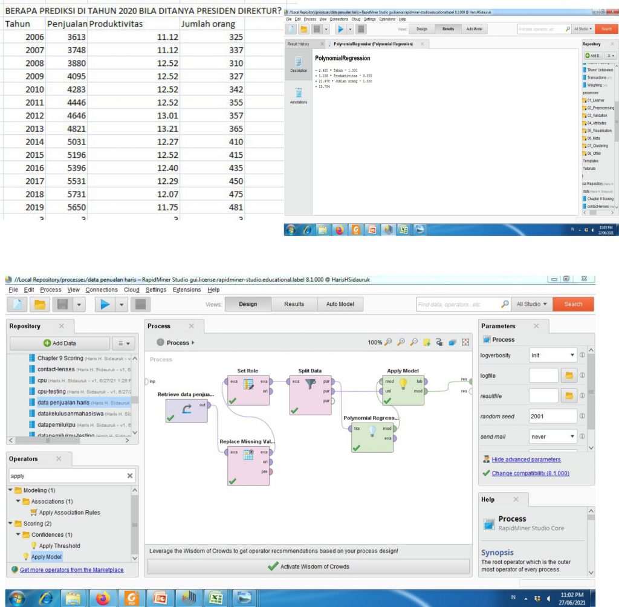Clear the operators search field with the X
The image size is (619, 607).
(x=130, y=476)
